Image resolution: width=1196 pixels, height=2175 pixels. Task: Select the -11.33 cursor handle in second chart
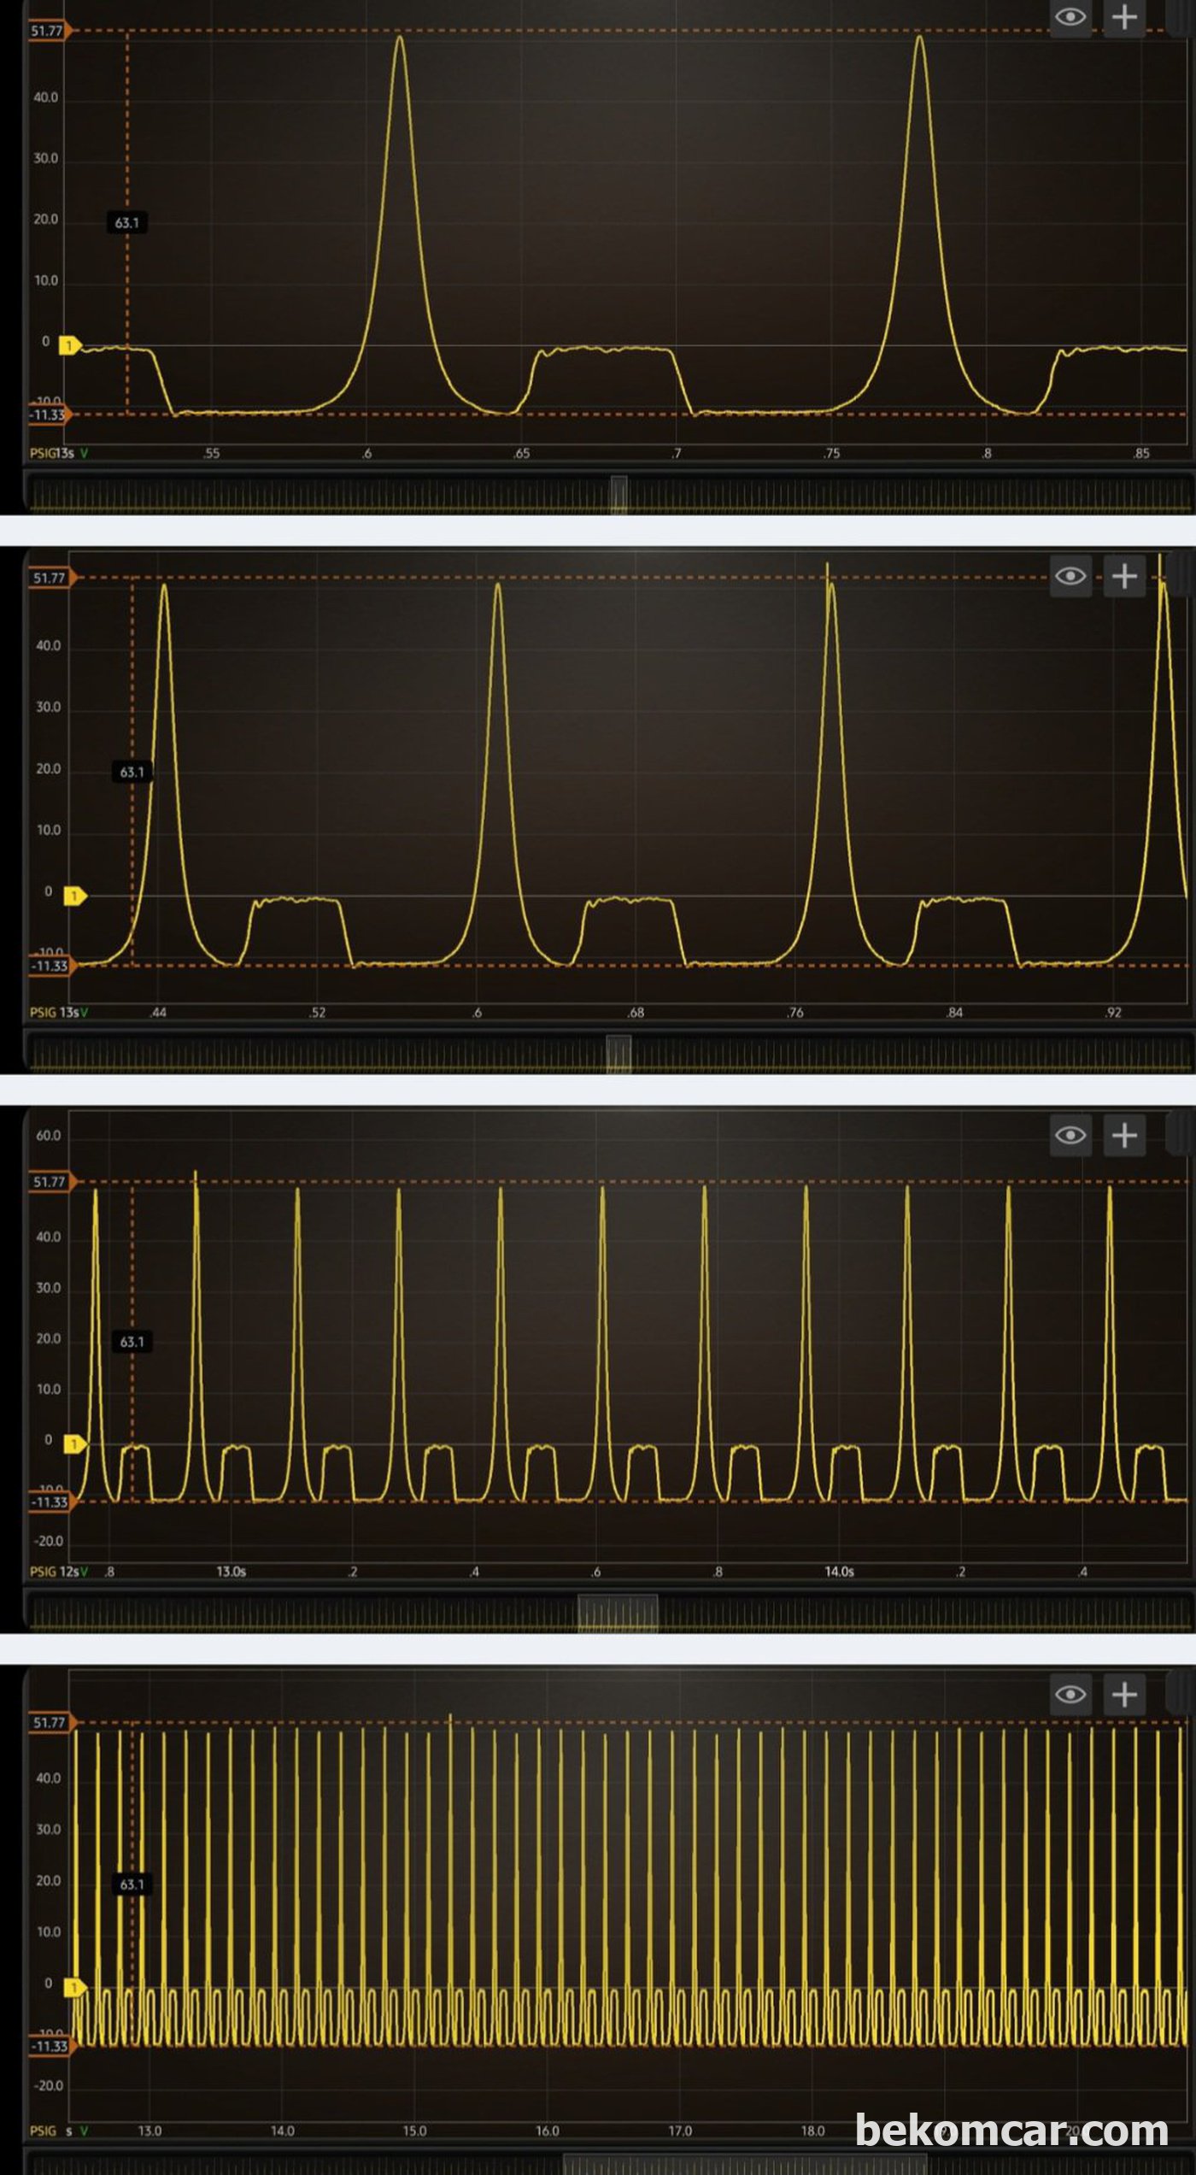coord(53,966)
